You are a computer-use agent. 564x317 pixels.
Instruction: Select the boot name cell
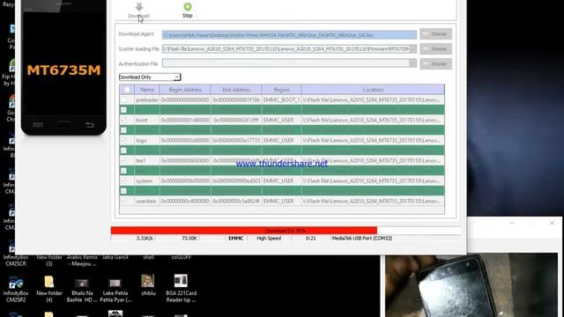tap(147, 120)
